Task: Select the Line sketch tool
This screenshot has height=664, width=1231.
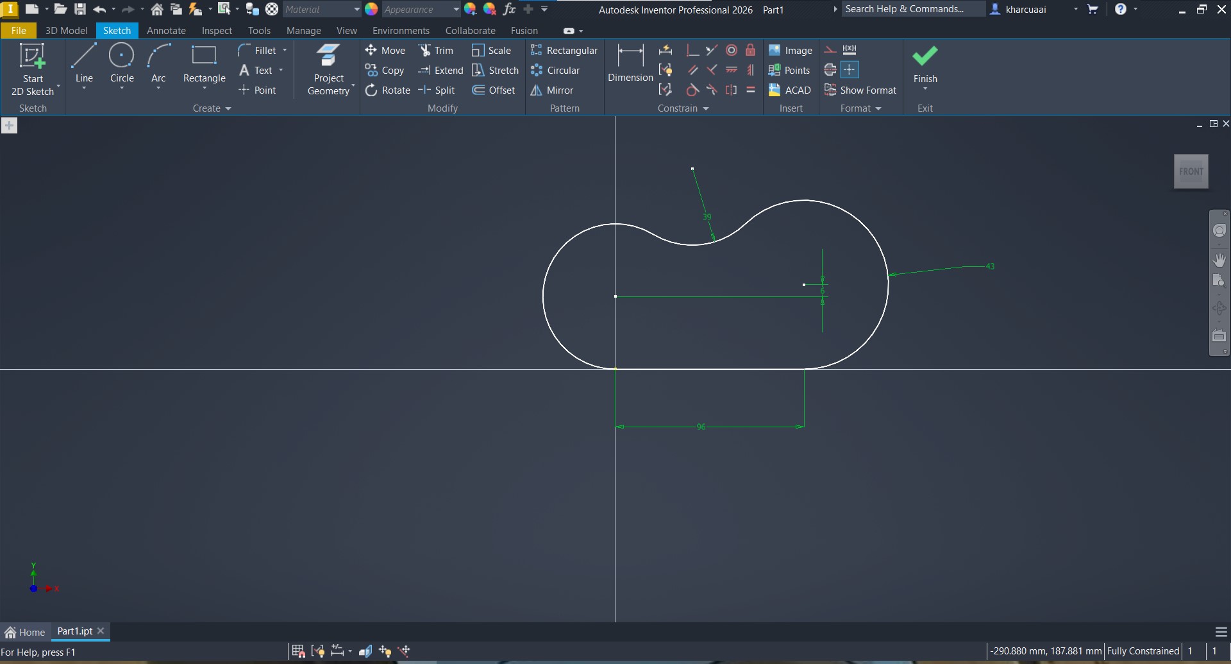Action: 84,64
